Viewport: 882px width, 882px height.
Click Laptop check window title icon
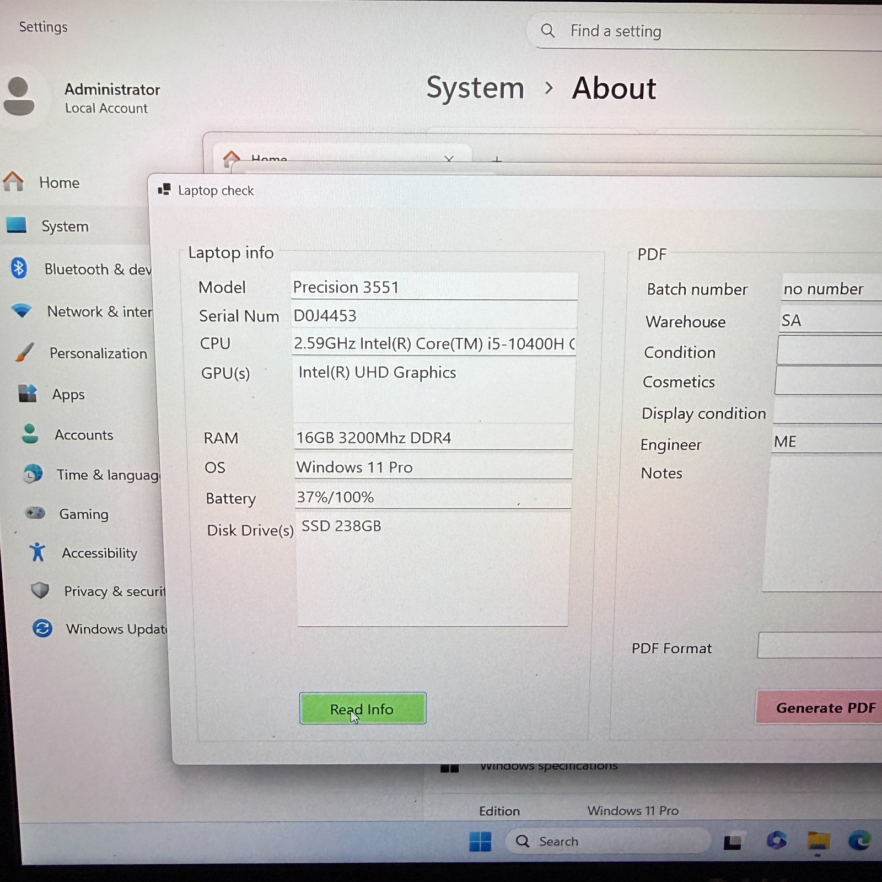tap(164, 190)
